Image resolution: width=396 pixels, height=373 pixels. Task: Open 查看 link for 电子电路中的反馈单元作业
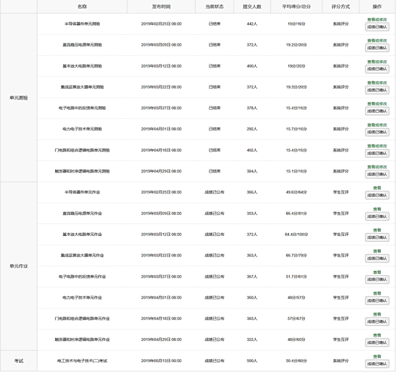point(377,272)
